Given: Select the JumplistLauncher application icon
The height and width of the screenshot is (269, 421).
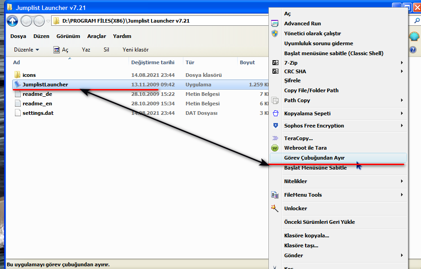Looking at the screenshot, I should pos(18,84).
